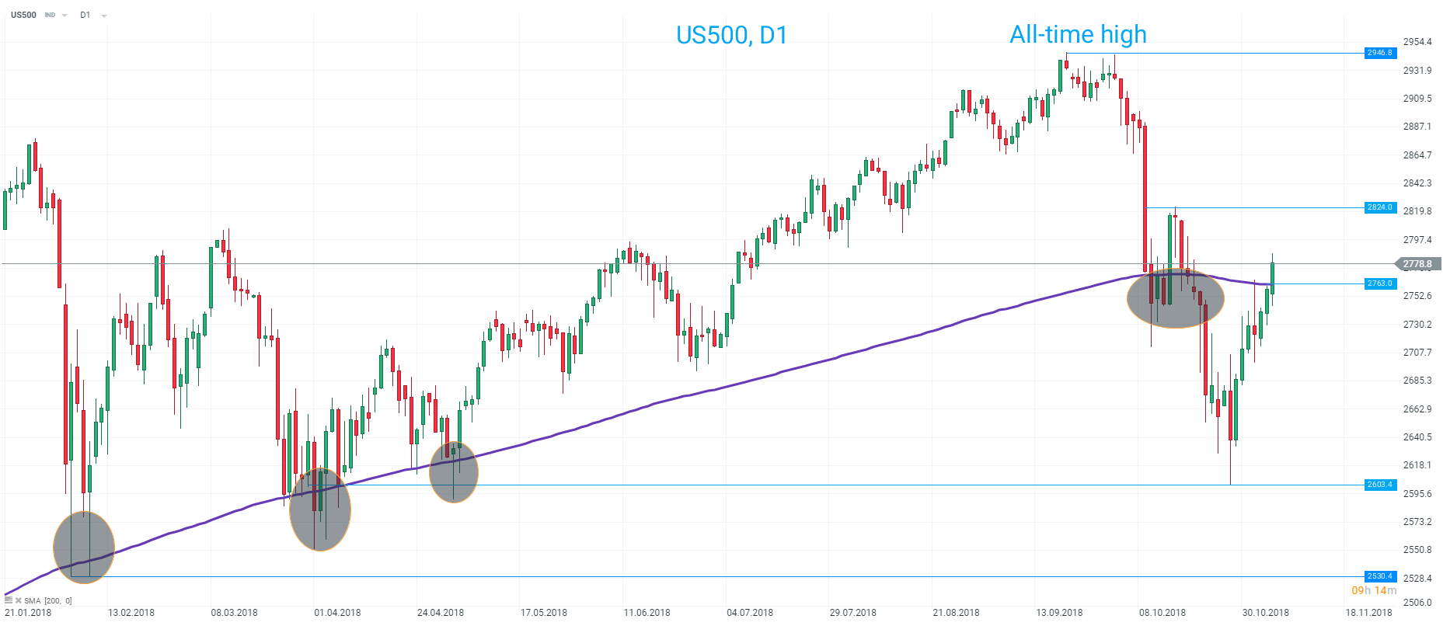Click the current price tag 2778.8
Viewport: 1450px width, 626px height.
[1418, 264]
